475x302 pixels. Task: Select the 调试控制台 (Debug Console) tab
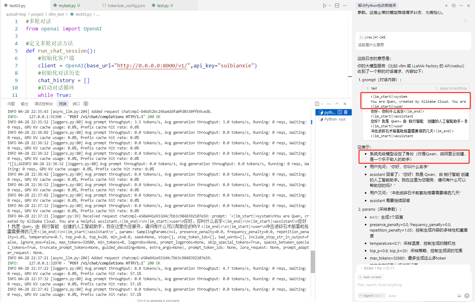click(44, 104)
